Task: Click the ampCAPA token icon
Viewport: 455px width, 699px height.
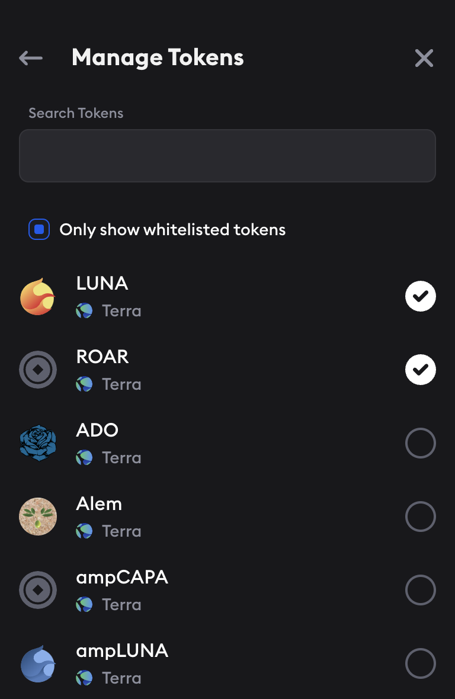Action: click(38, 590)
